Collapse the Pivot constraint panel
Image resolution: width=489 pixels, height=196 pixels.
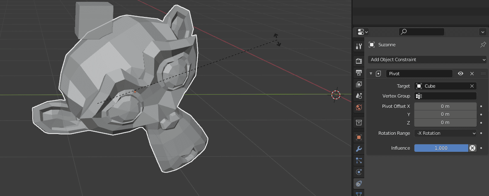coord(371,74)
